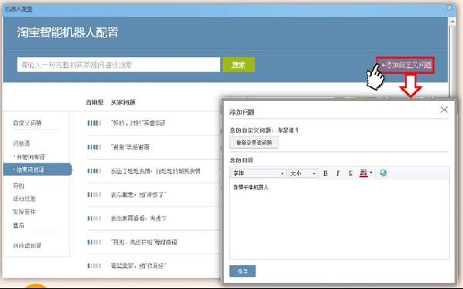This screenshot has height=289, width=463.
Task: Click the 添加自定义问题 button
Action: tap(405, 65)
